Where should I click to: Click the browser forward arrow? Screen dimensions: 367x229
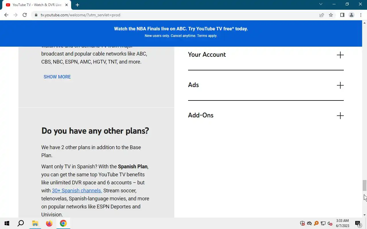15,15
